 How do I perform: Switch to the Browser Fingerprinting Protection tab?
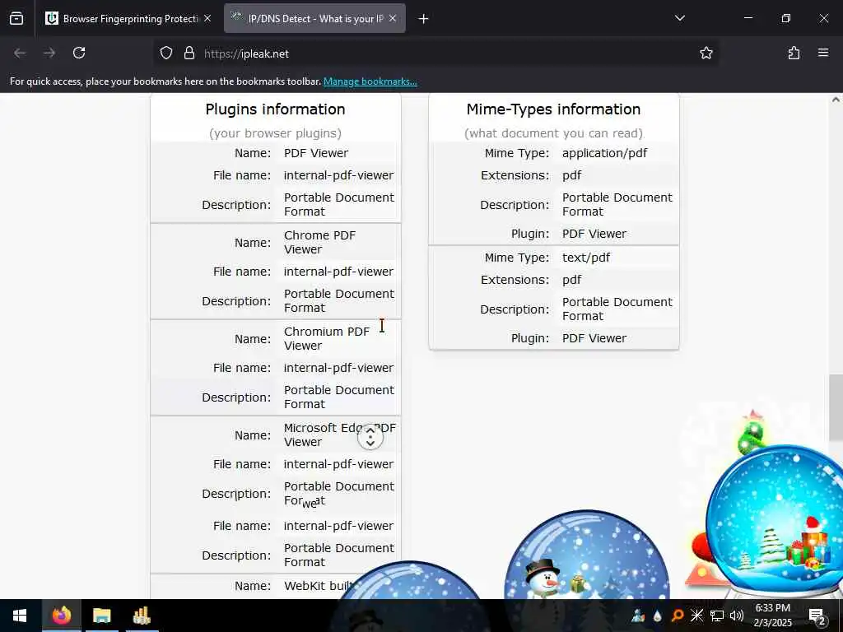point(128,18)
